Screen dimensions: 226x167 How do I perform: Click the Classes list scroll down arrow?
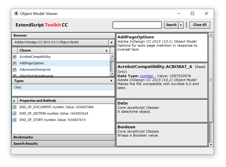click(x=112, y=74)
